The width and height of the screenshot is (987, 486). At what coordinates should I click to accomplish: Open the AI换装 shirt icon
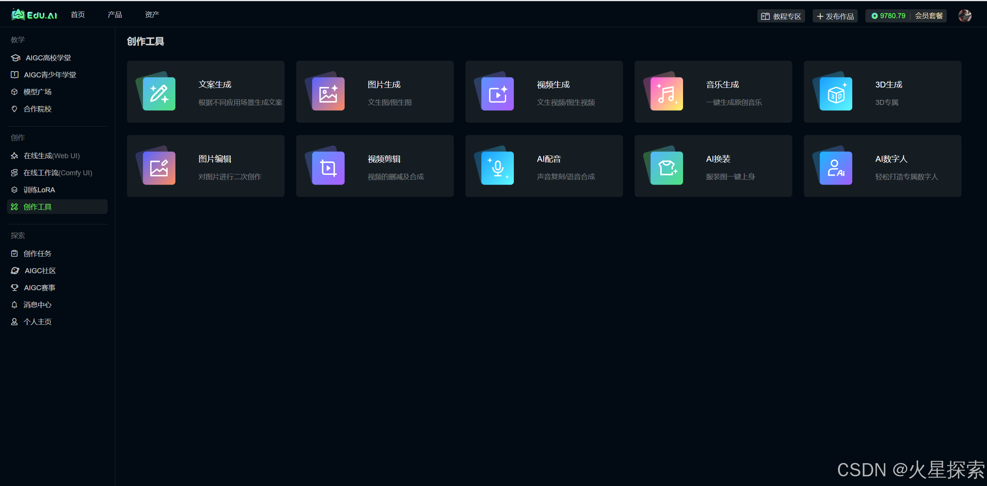[x=666, y=168]
